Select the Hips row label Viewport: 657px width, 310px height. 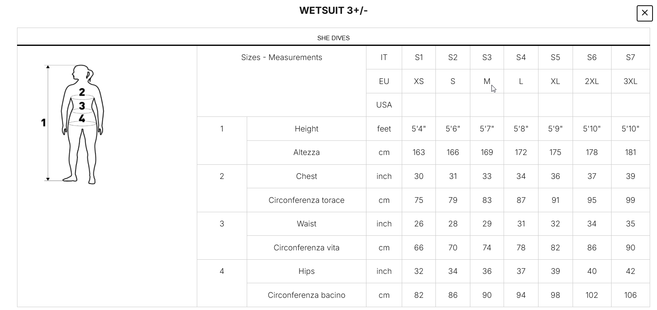306,271
